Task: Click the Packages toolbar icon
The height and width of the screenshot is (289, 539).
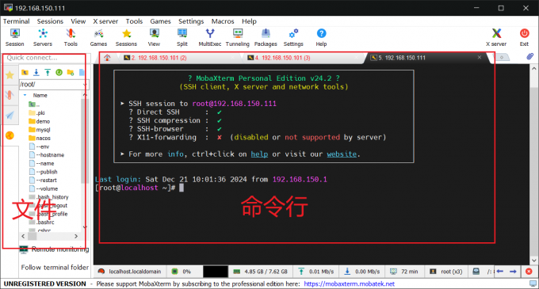Action: click(266, 37)
